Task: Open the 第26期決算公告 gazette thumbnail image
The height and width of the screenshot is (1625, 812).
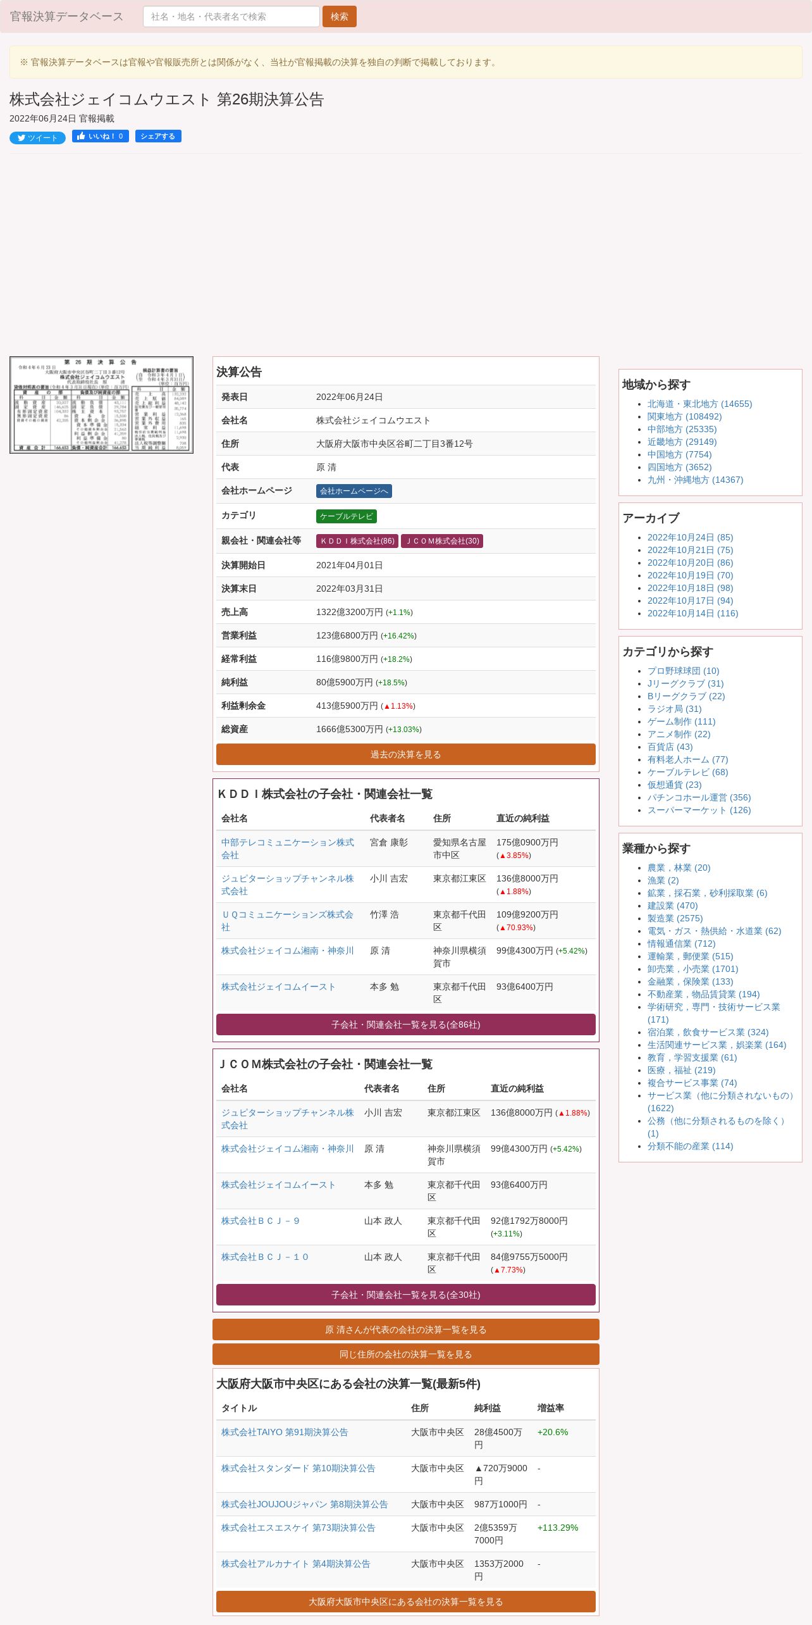Action: [101, 405]
